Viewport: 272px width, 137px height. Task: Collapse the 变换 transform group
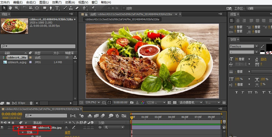(x=23, y=132)
